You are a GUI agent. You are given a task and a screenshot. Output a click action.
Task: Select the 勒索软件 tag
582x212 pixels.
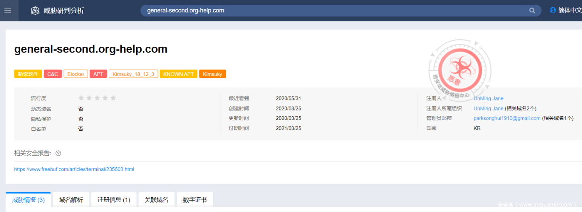(x=28, y=74)
